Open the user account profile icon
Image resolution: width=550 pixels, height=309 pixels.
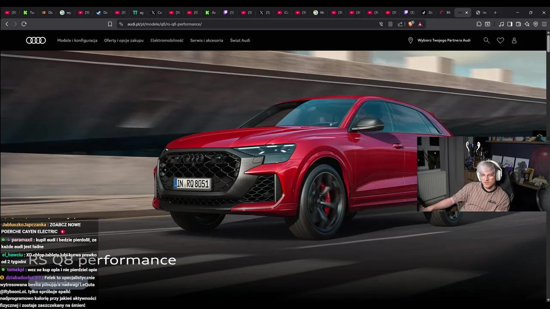(x=514, y=40)
